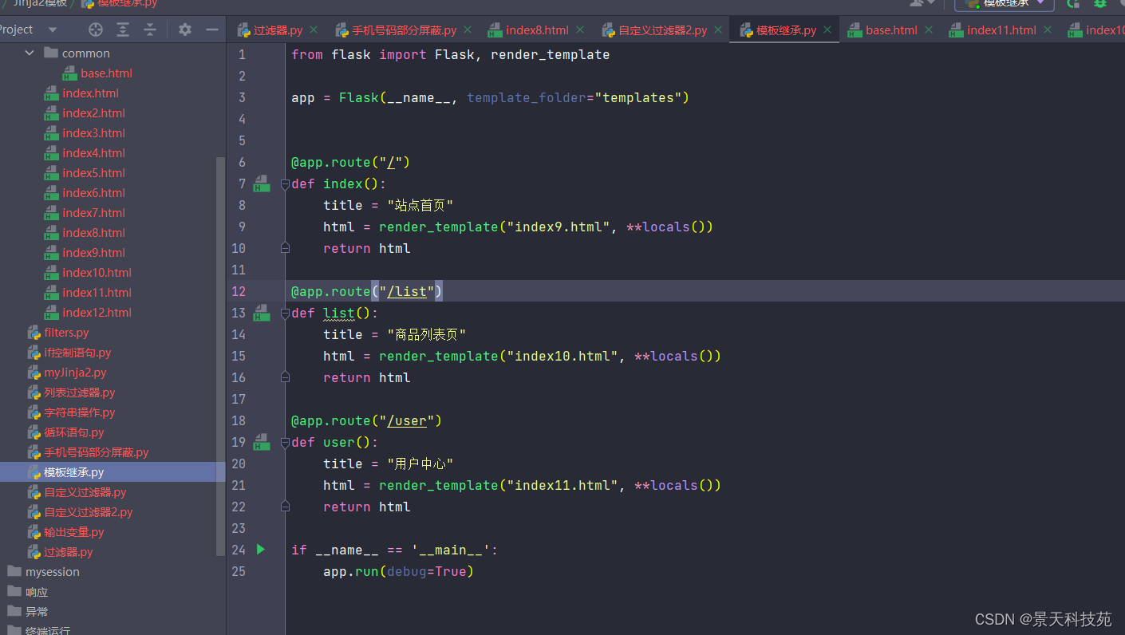Select the mysession folder in tree
The image size is (1125, 635).
52,572
